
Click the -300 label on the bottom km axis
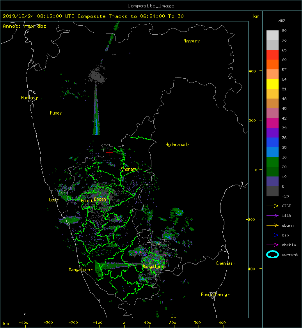click(x=48, y=323)
